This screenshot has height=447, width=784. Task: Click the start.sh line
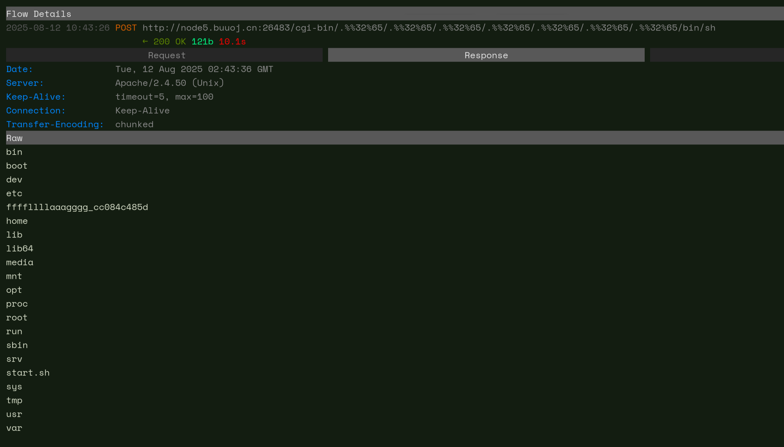pos(28,373)
